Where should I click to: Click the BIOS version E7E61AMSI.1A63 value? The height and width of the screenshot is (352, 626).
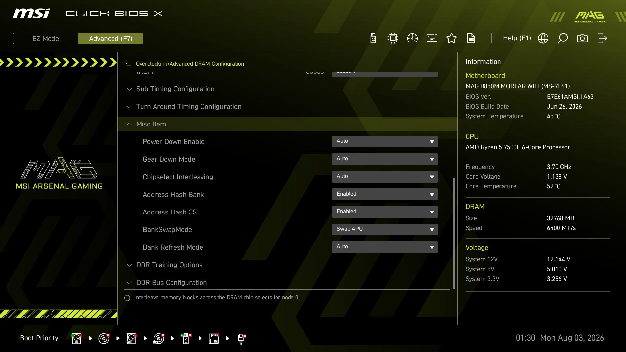click(570, 97)
